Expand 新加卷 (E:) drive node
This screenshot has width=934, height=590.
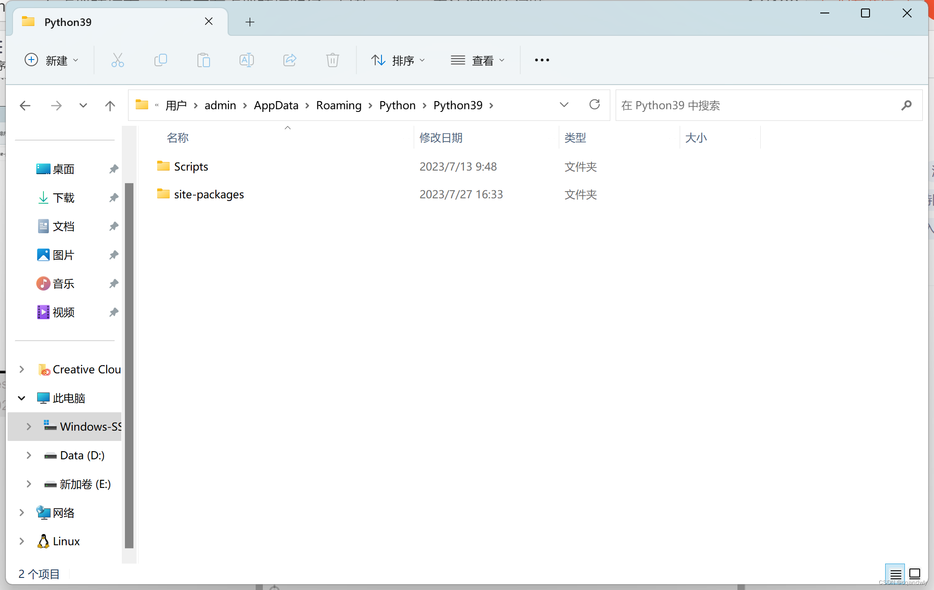[29, 484]
